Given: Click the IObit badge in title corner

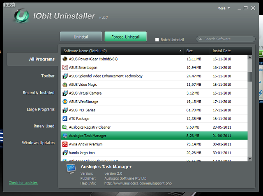Looking at the screenshot, I should pos(9,5).
